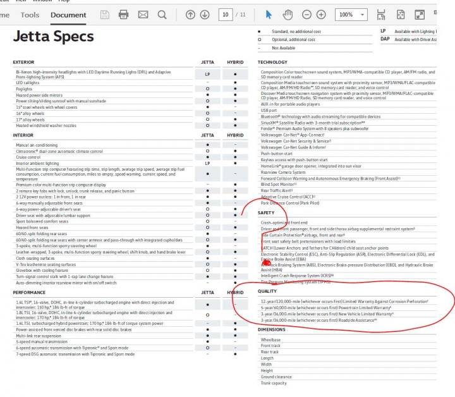Click '5-year/60,000-mile Powertrain Limited Warranty' row
This screenshot has height=397, width=455.
click(x=347, y=308)
